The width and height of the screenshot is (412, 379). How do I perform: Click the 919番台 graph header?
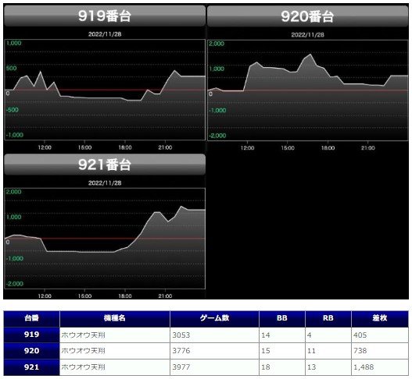point(105,16)
